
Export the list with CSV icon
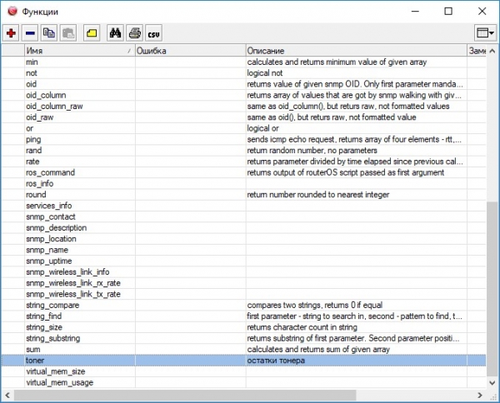pyautogui.click(x=153, y=33)
